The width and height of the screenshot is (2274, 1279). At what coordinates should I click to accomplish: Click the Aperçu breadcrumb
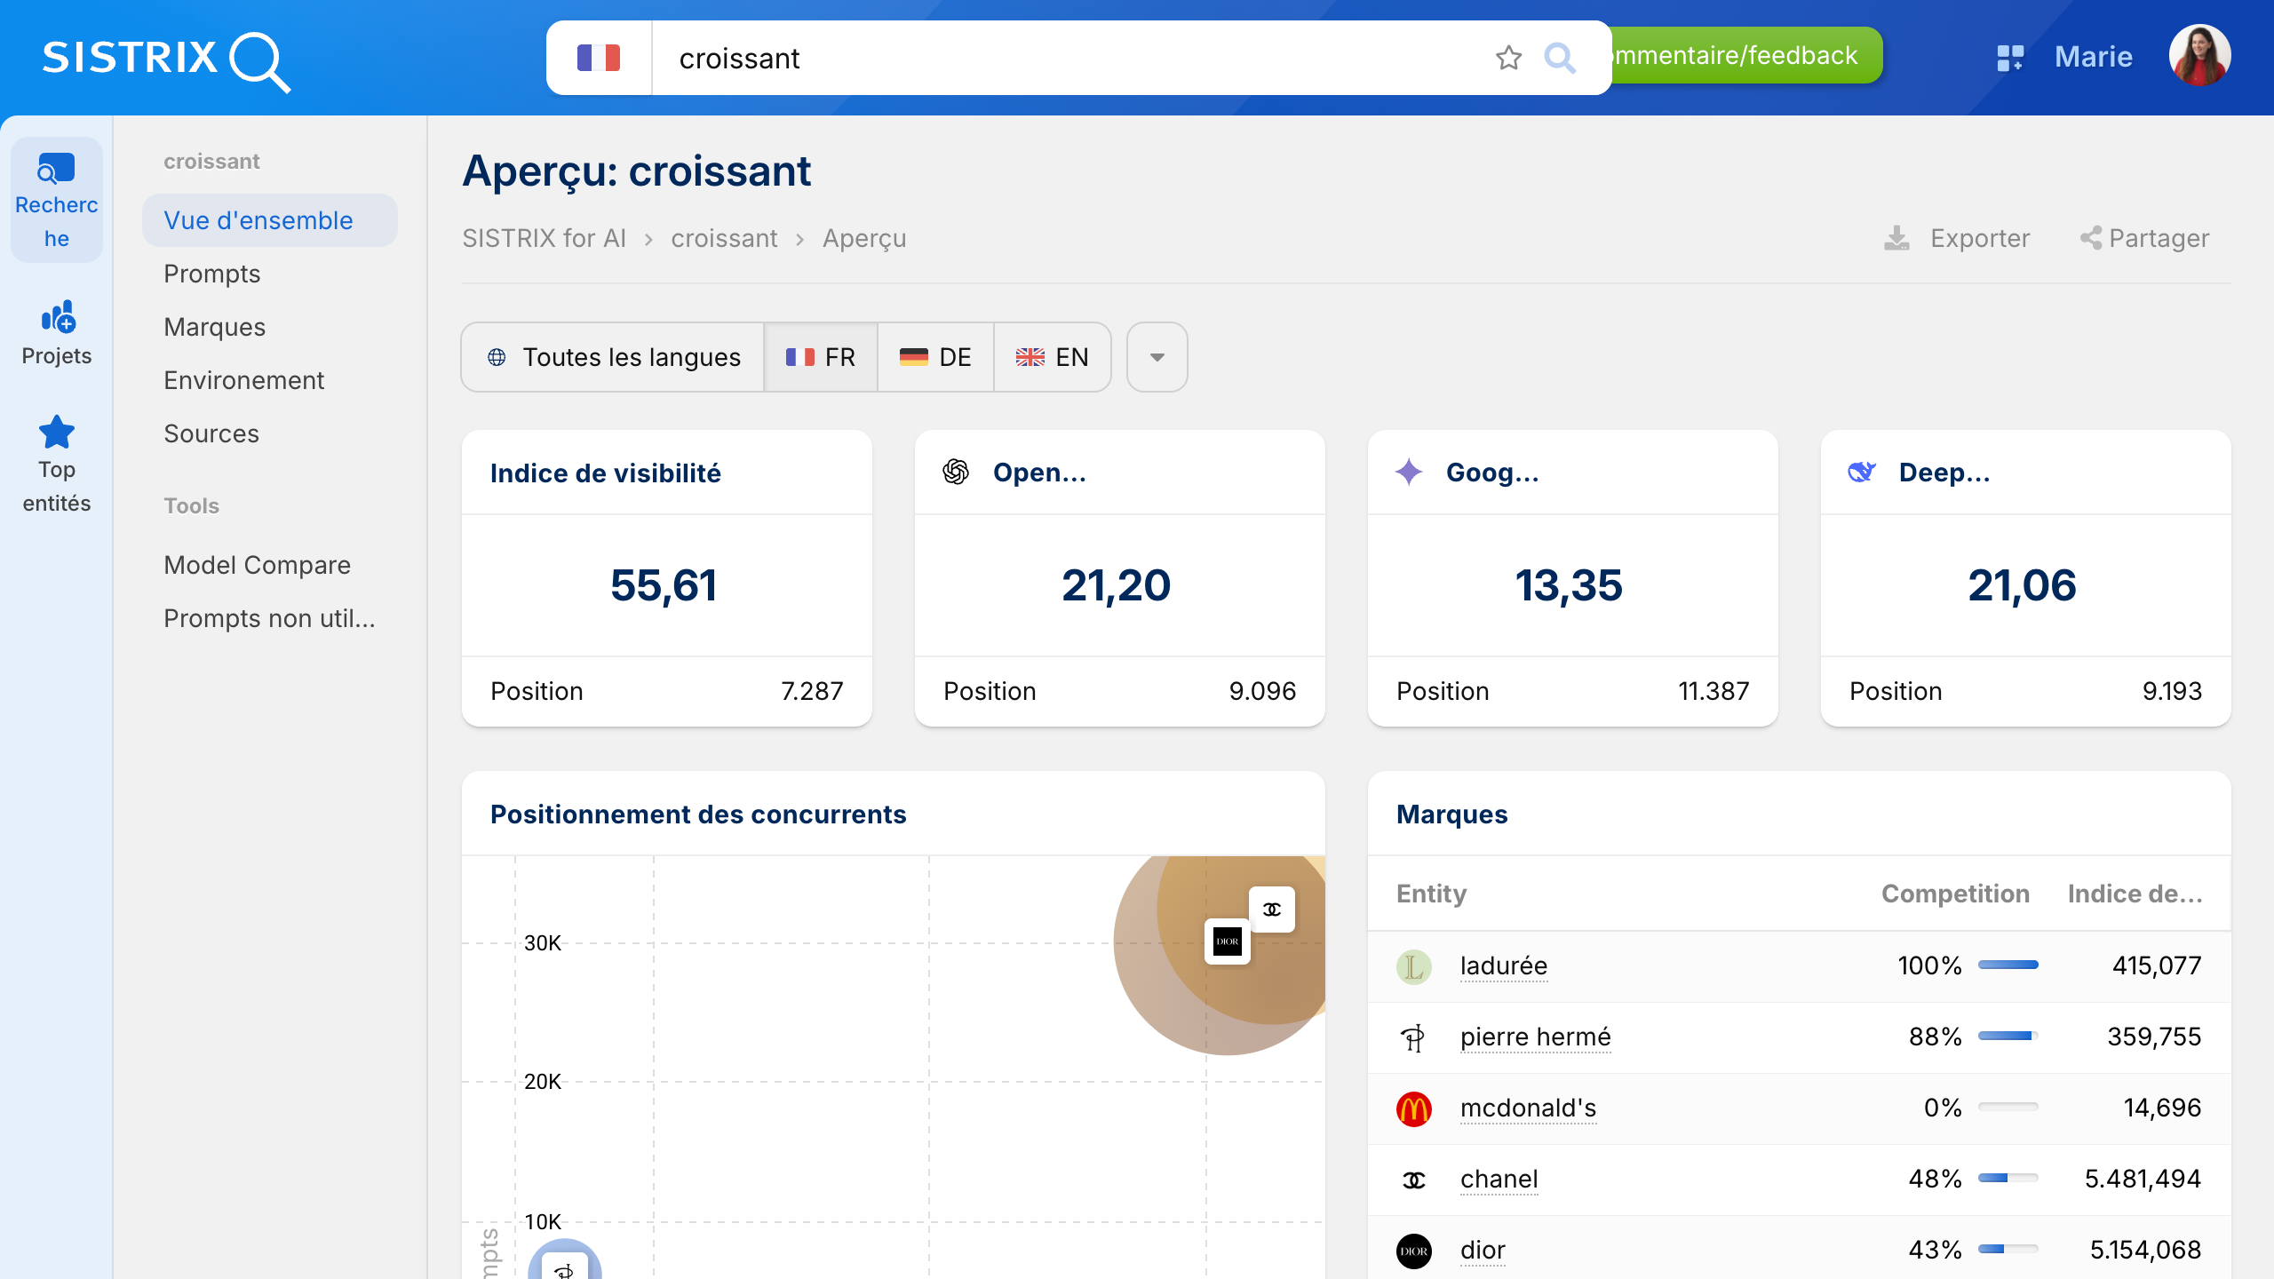coord(864,238)
